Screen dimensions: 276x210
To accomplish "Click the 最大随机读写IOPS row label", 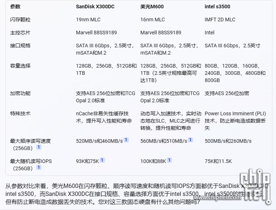I will tap(31, 165).
